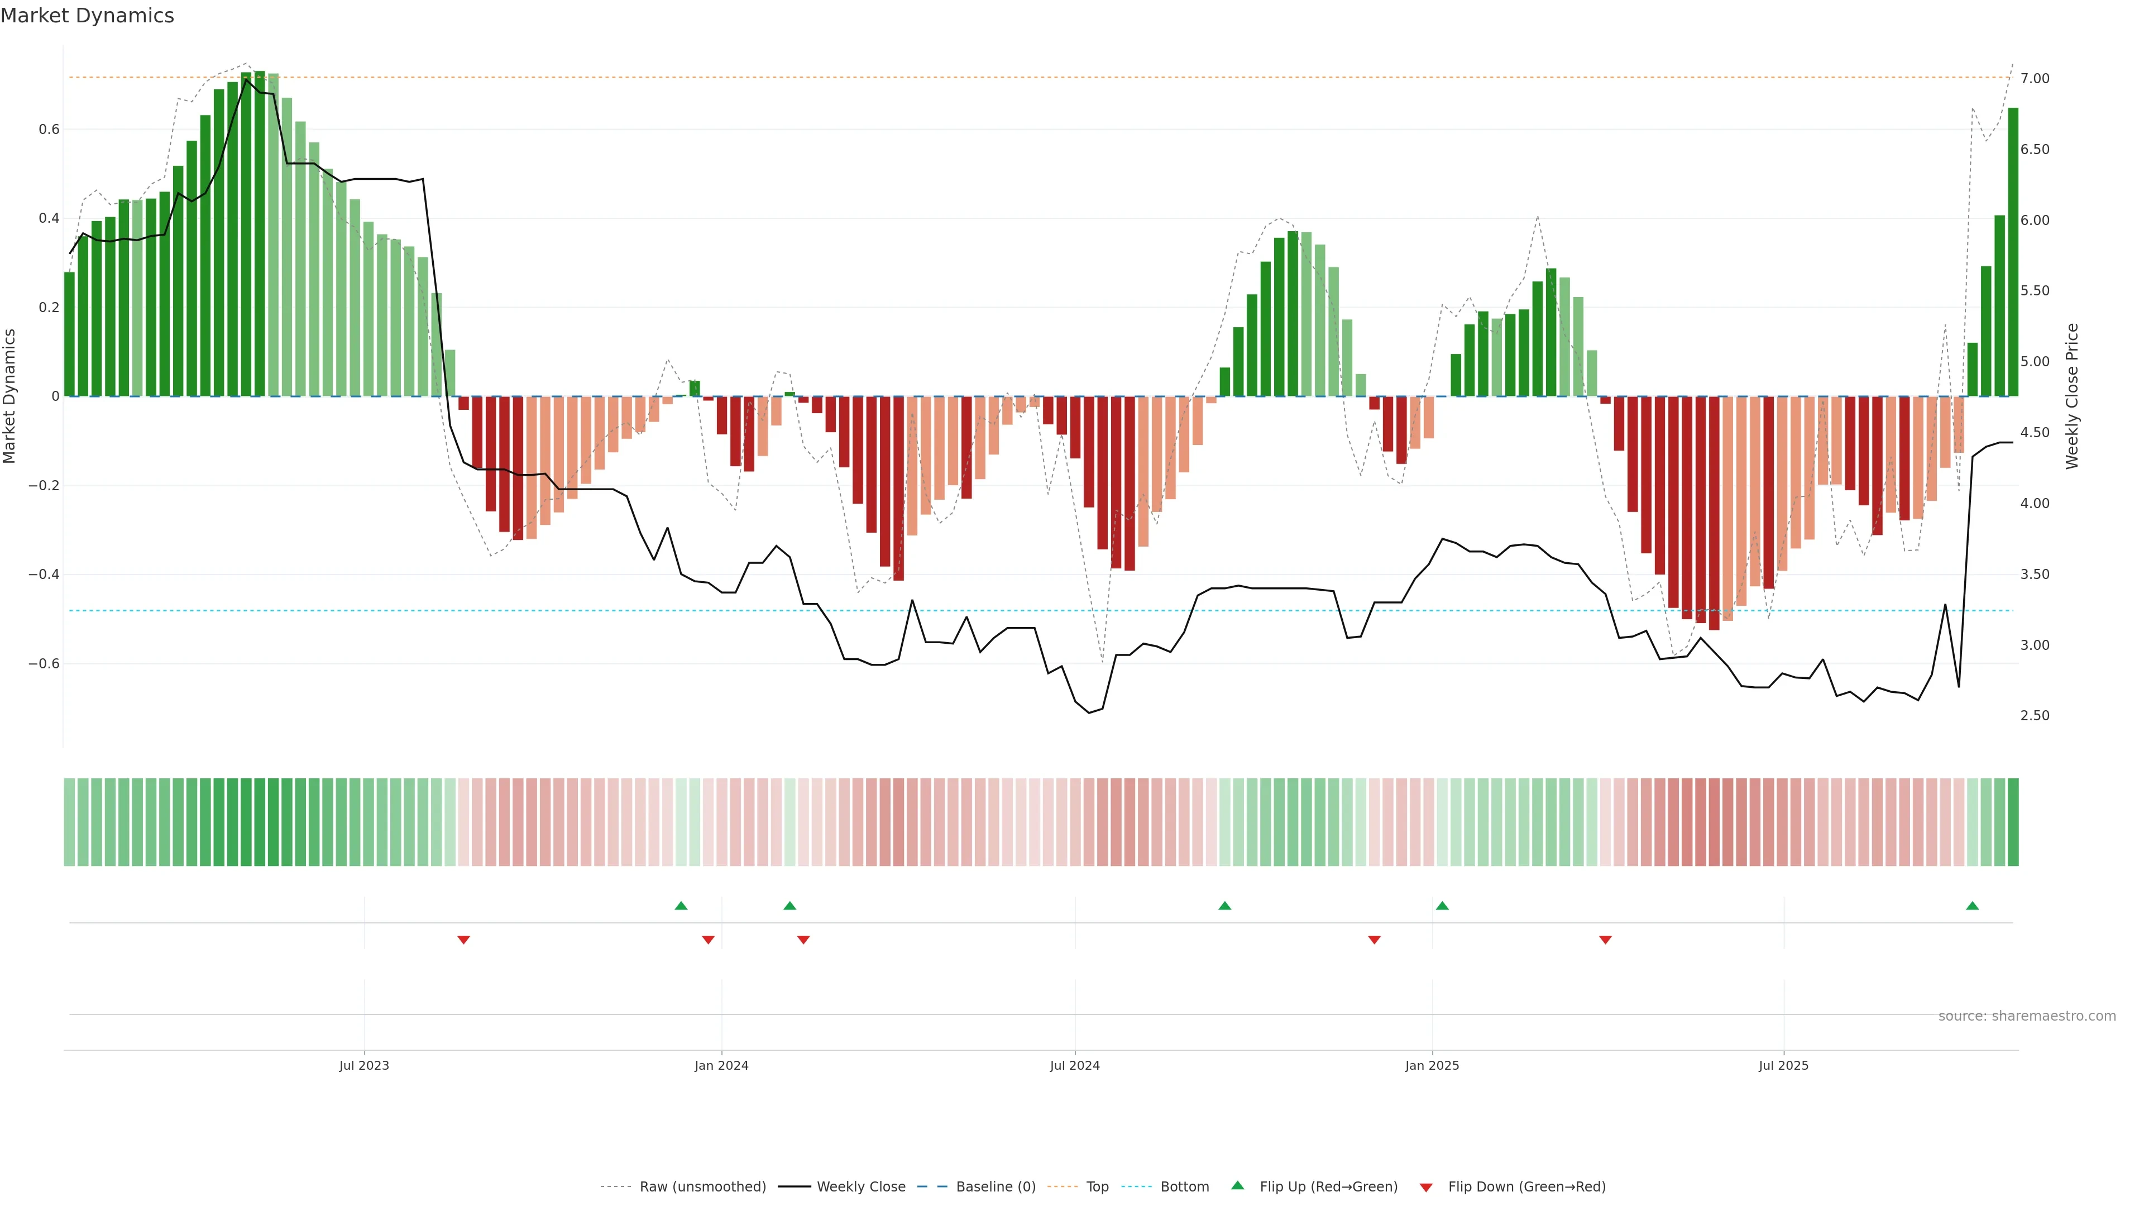Toggle the Top legend entry

click(x=1097, y=1187)
